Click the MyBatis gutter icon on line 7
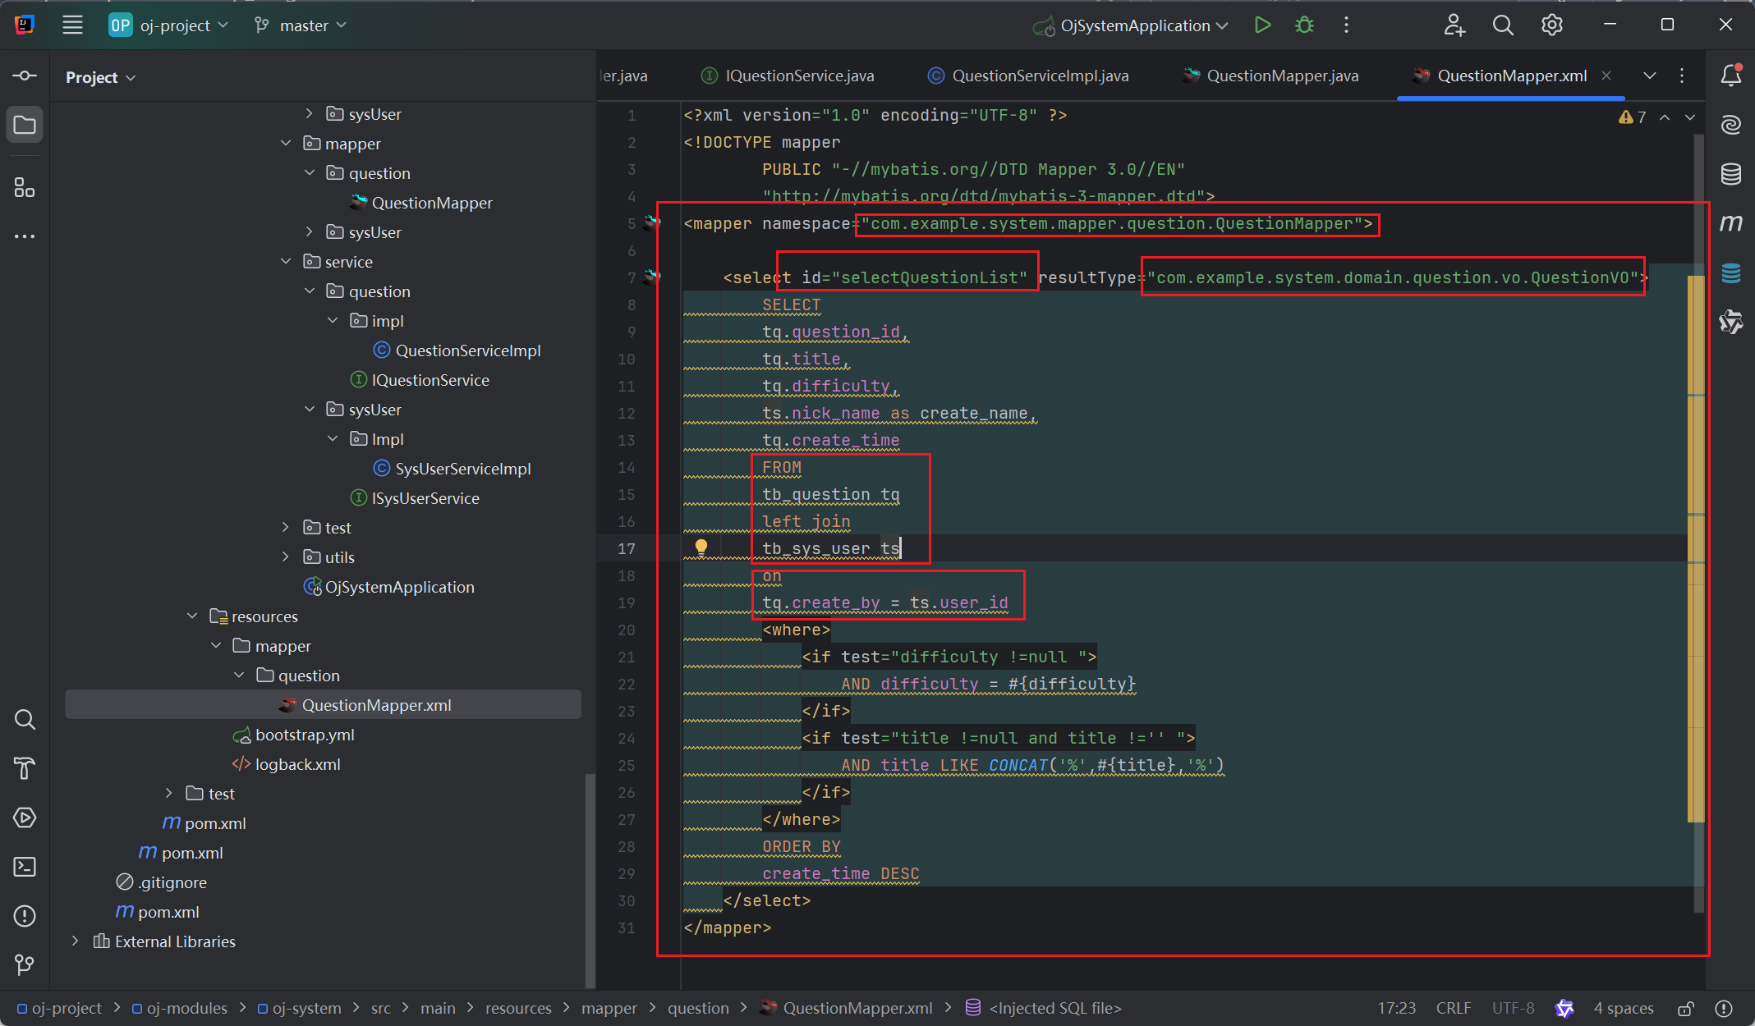The image size is (1755, 1026). point(652,277)
